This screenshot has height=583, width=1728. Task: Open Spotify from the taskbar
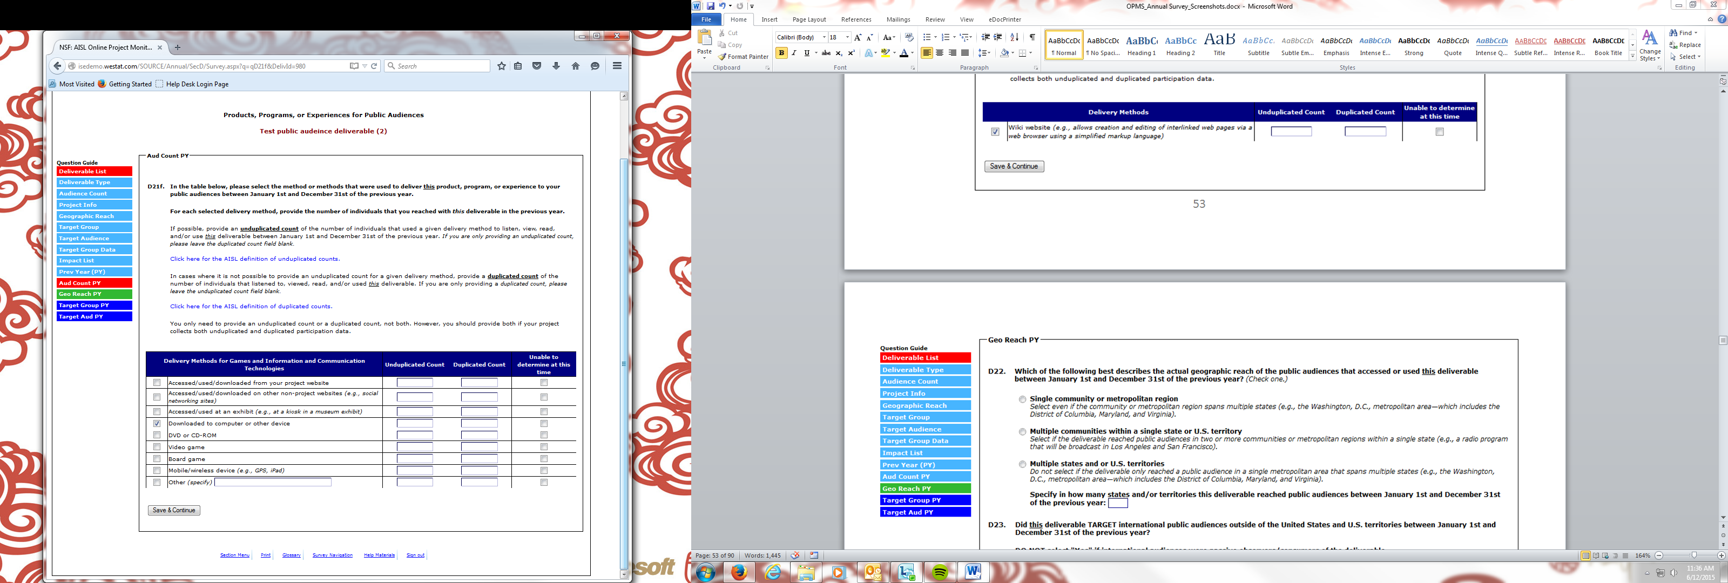[940, 572]
